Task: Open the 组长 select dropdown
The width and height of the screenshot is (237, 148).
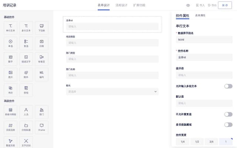Action: [x=112, y=91]
